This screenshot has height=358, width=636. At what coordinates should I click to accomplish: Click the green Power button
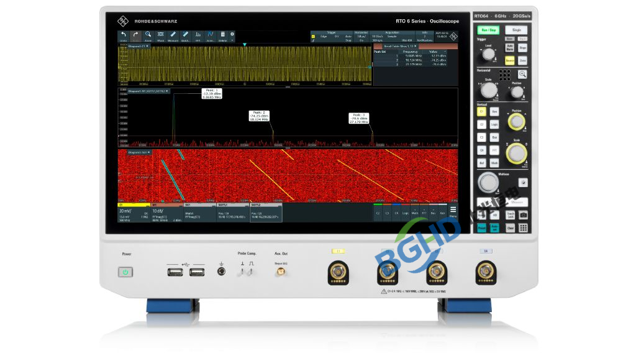tap(125, 272)
